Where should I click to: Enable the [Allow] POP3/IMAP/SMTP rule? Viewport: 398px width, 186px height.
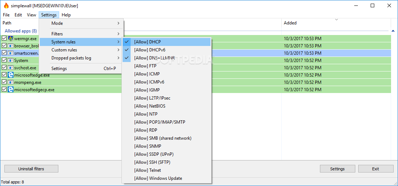pyautogui.click(x=166, y=122)
